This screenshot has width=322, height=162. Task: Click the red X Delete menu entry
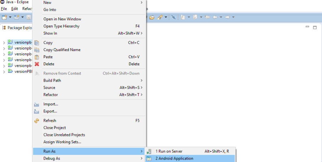(89, 64)
